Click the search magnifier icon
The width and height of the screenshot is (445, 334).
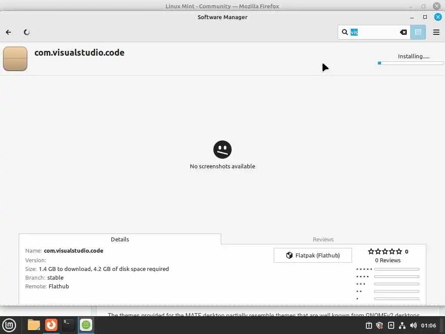coord(345,32)
